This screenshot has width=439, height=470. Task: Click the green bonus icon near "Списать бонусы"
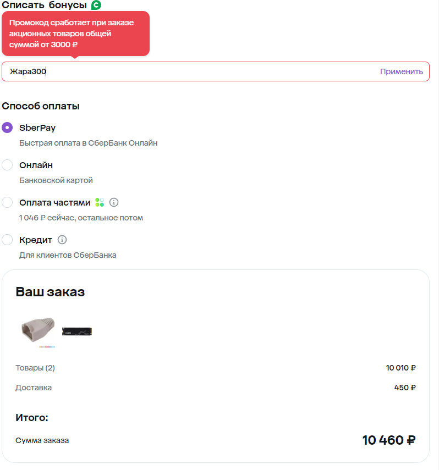pyautogui.click(x=96, y=5)
